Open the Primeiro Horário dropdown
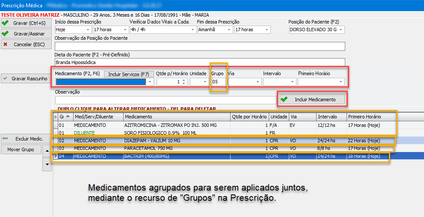424x217 pixels. (341, 82)
